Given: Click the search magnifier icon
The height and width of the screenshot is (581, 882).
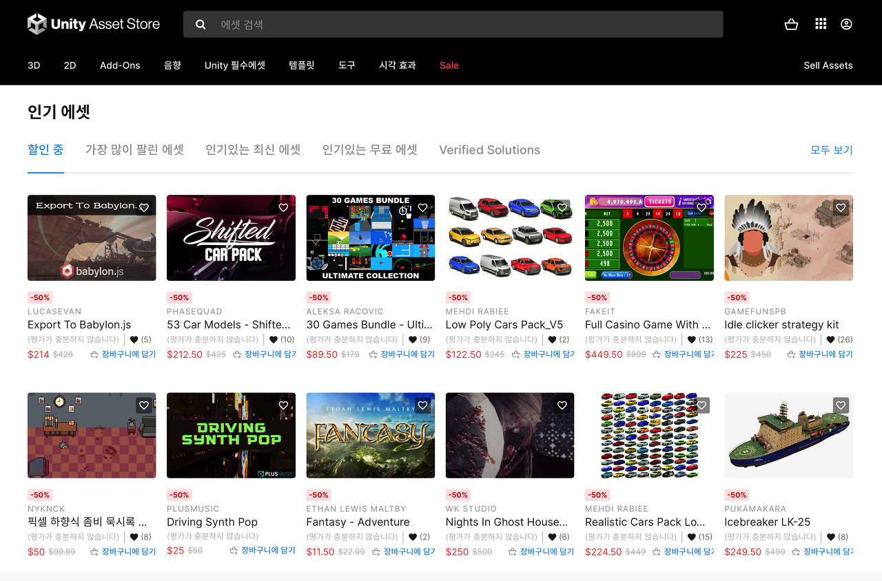Looking at the screenshot, I should [x=201, y=24].
